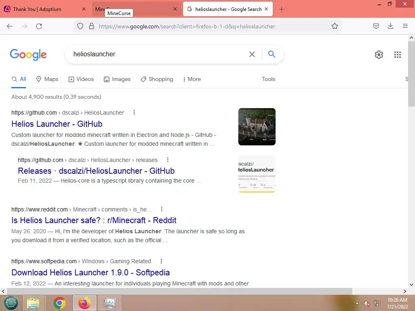This screenshot has width=415, height=311.
Task: Click the padlock site security icon
Action: pyautogui.click(x=92, y=26)
